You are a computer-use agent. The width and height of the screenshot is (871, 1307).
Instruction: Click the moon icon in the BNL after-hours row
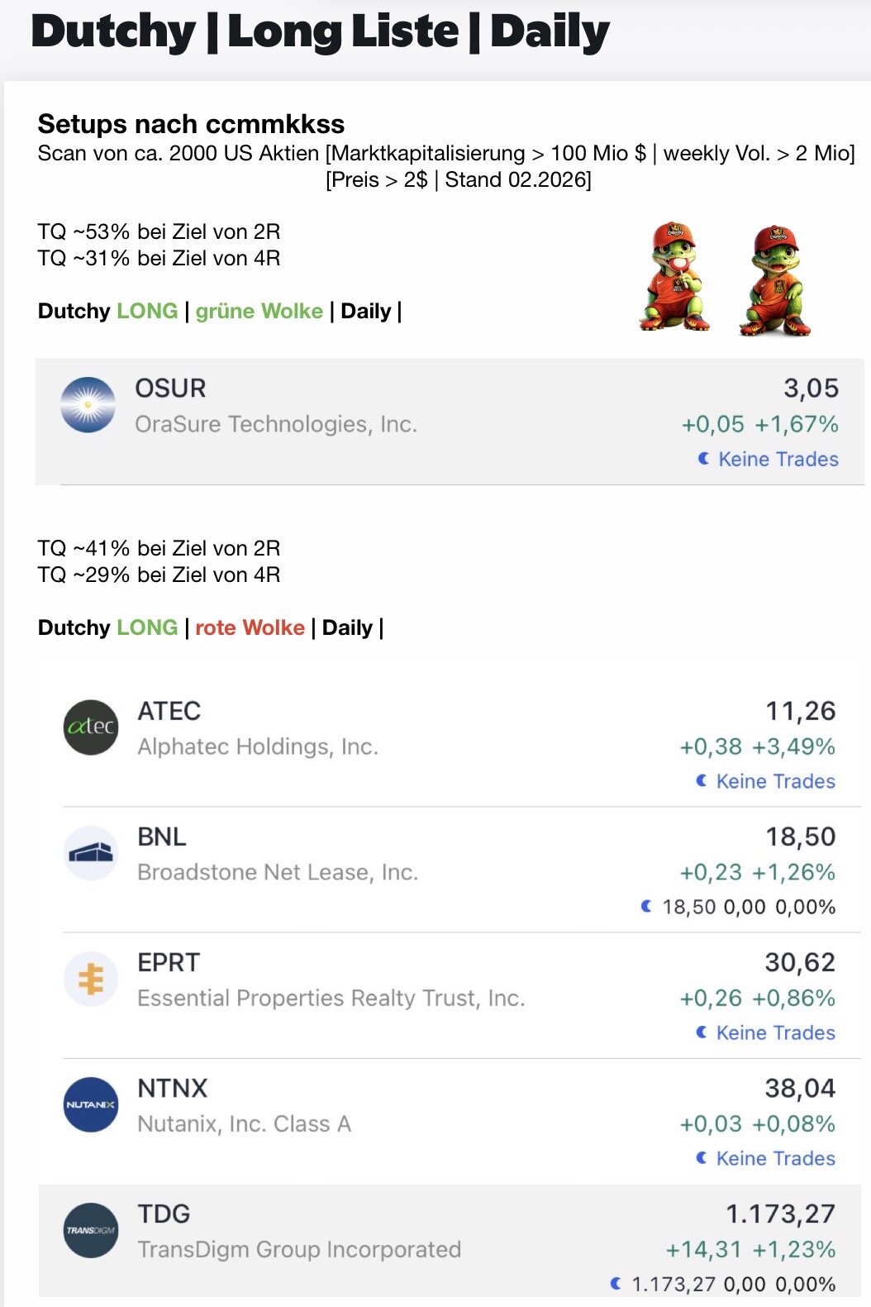[646, 907]
